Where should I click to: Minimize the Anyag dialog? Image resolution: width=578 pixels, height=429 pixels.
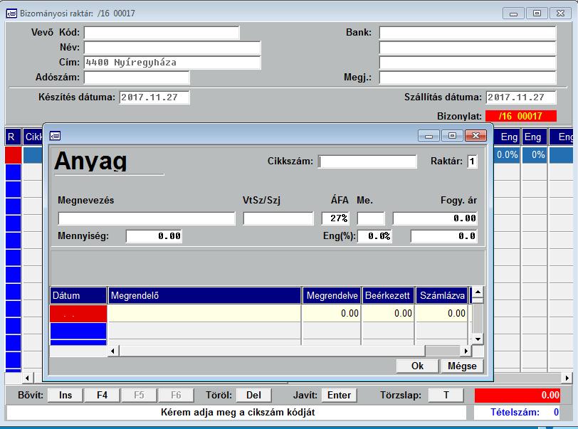(x=429, y=136)
